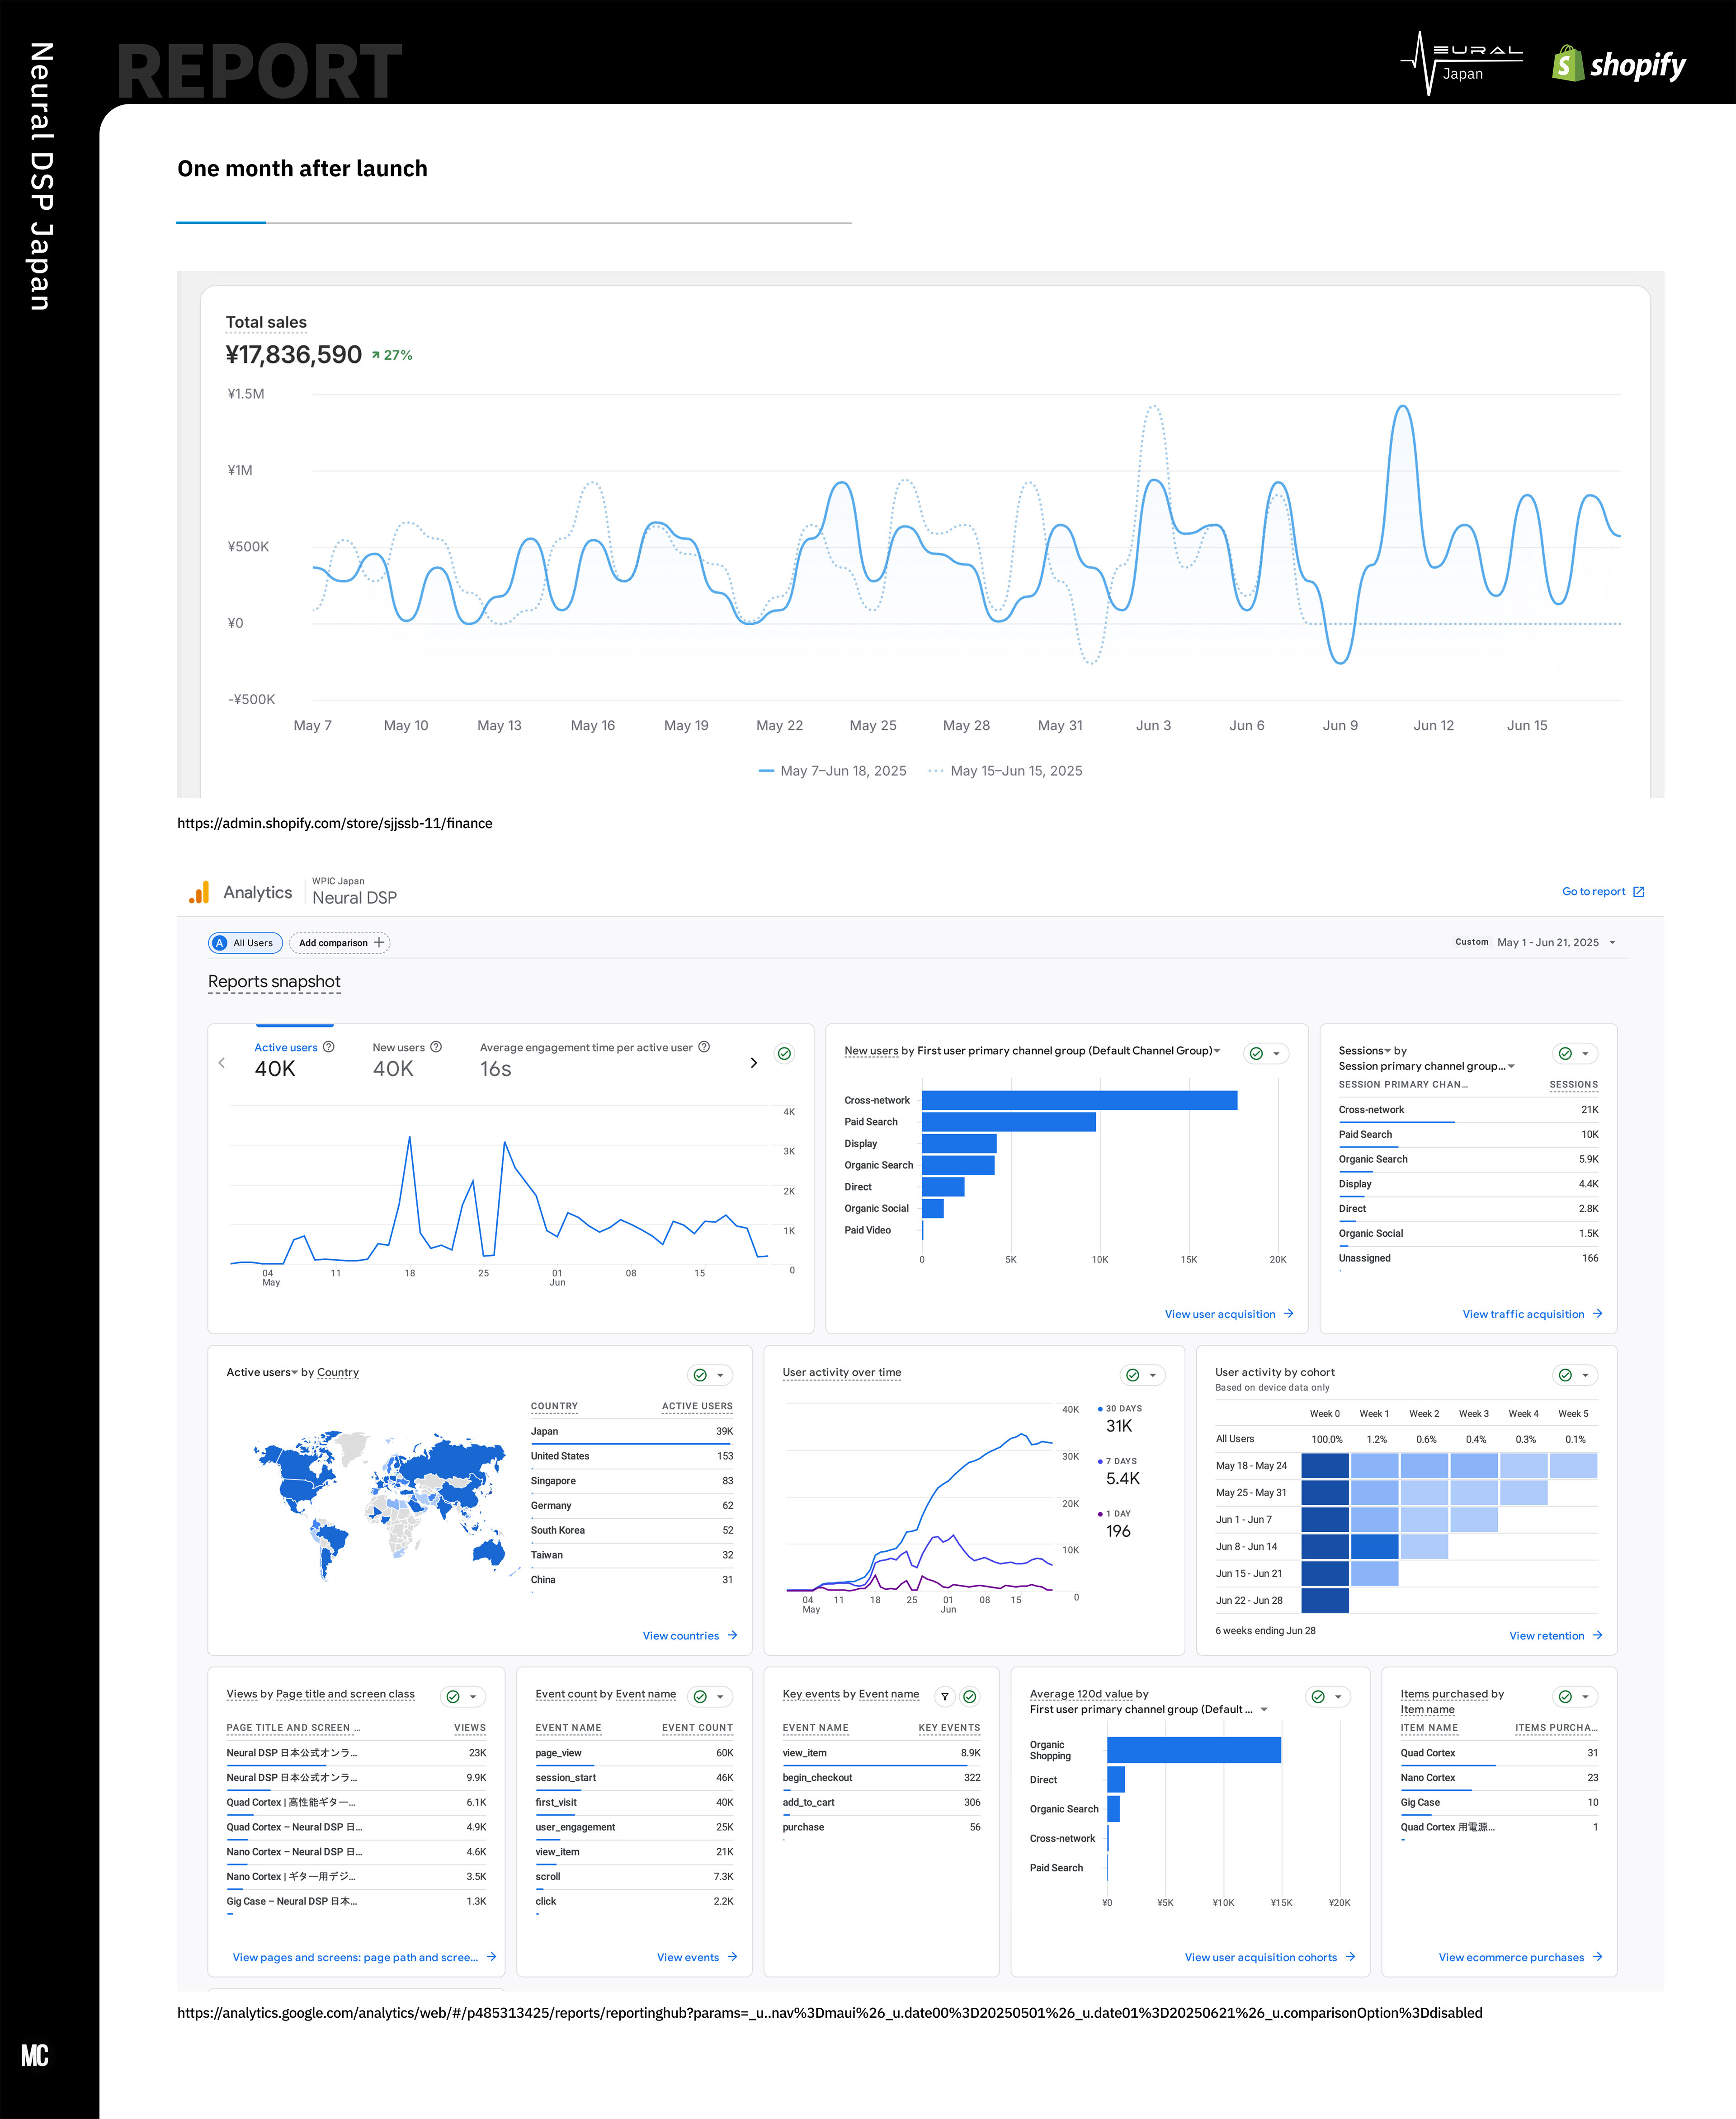Click the Add comparison button

(340, 943)
